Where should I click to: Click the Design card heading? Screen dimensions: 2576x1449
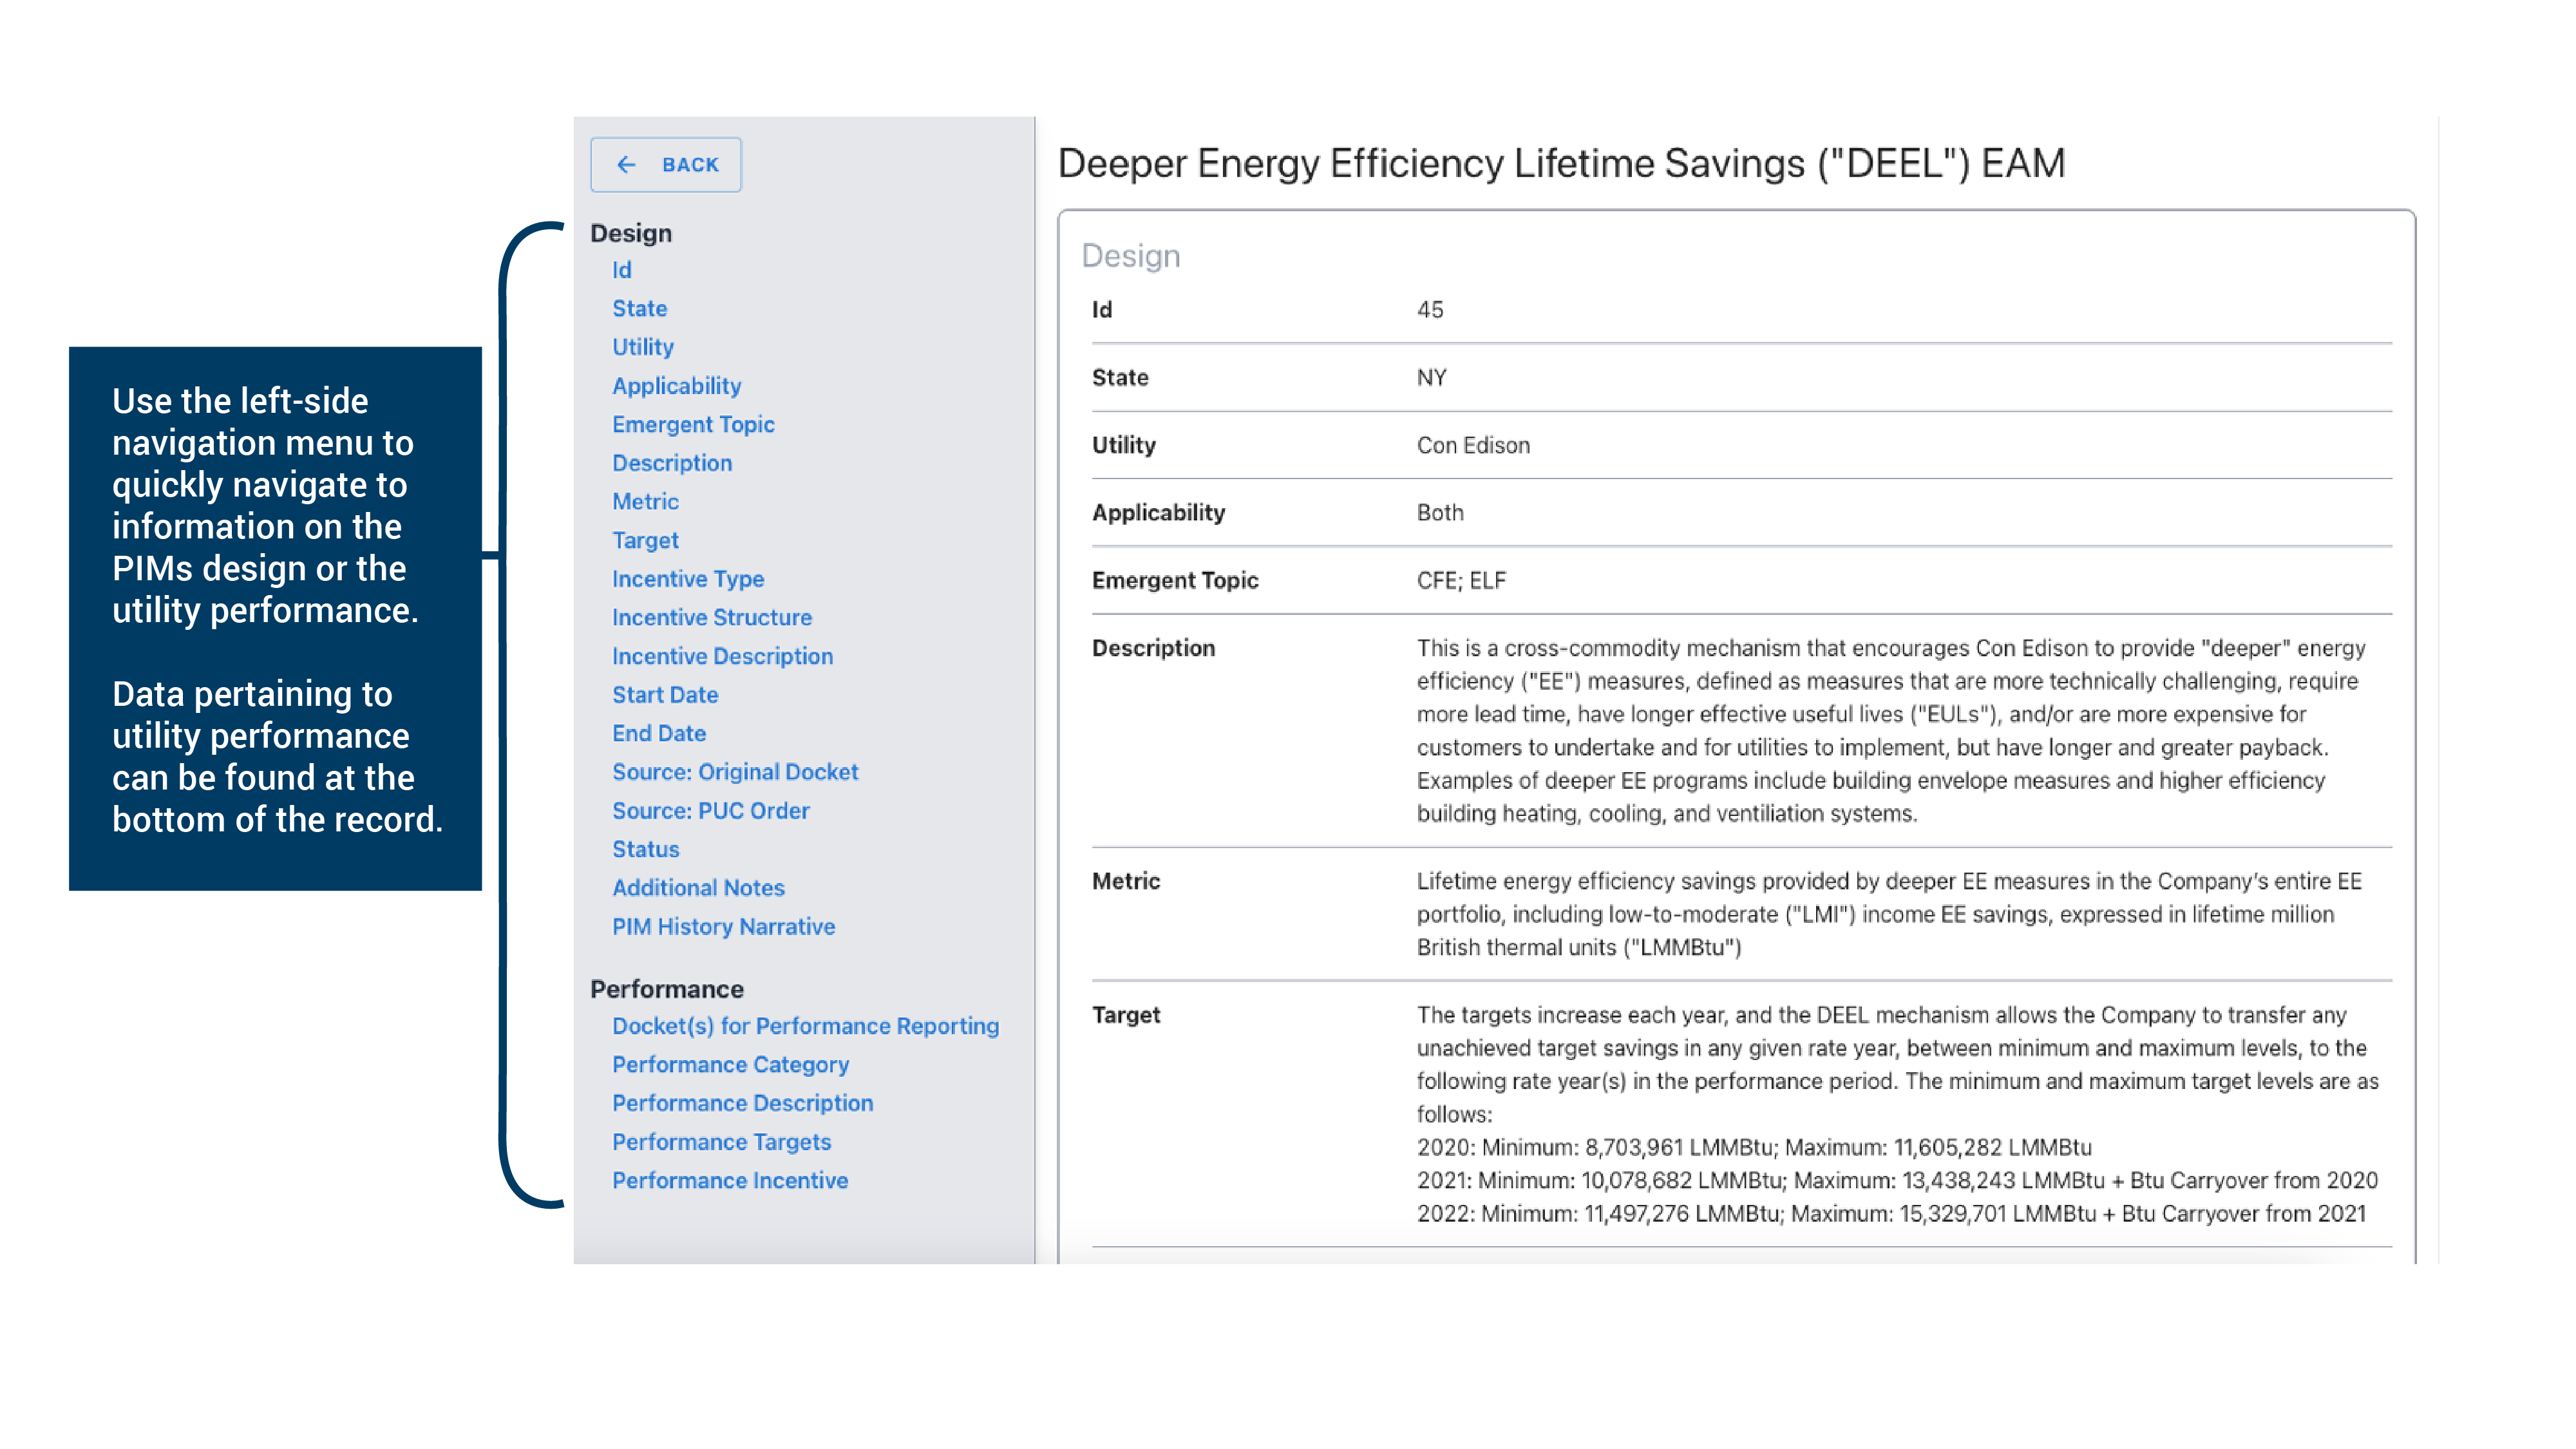click(x=1131, y=256)
